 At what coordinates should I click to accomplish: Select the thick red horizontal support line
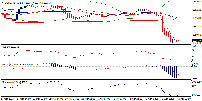(x=76, y=22)
